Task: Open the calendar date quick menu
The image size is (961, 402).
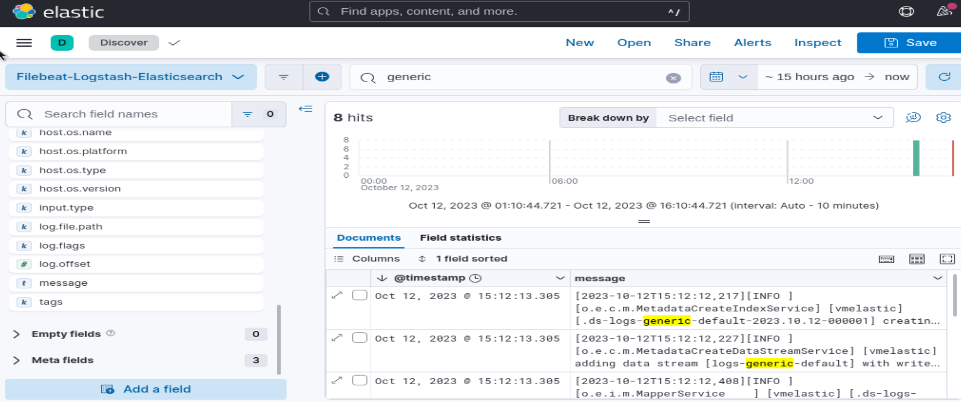Action: [728, 77]
